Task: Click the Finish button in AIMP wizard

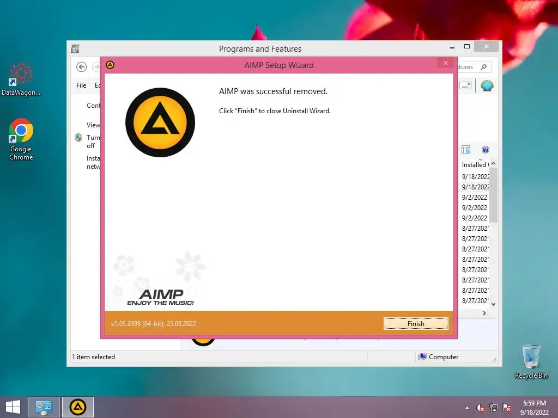Action: coord(416,323)
